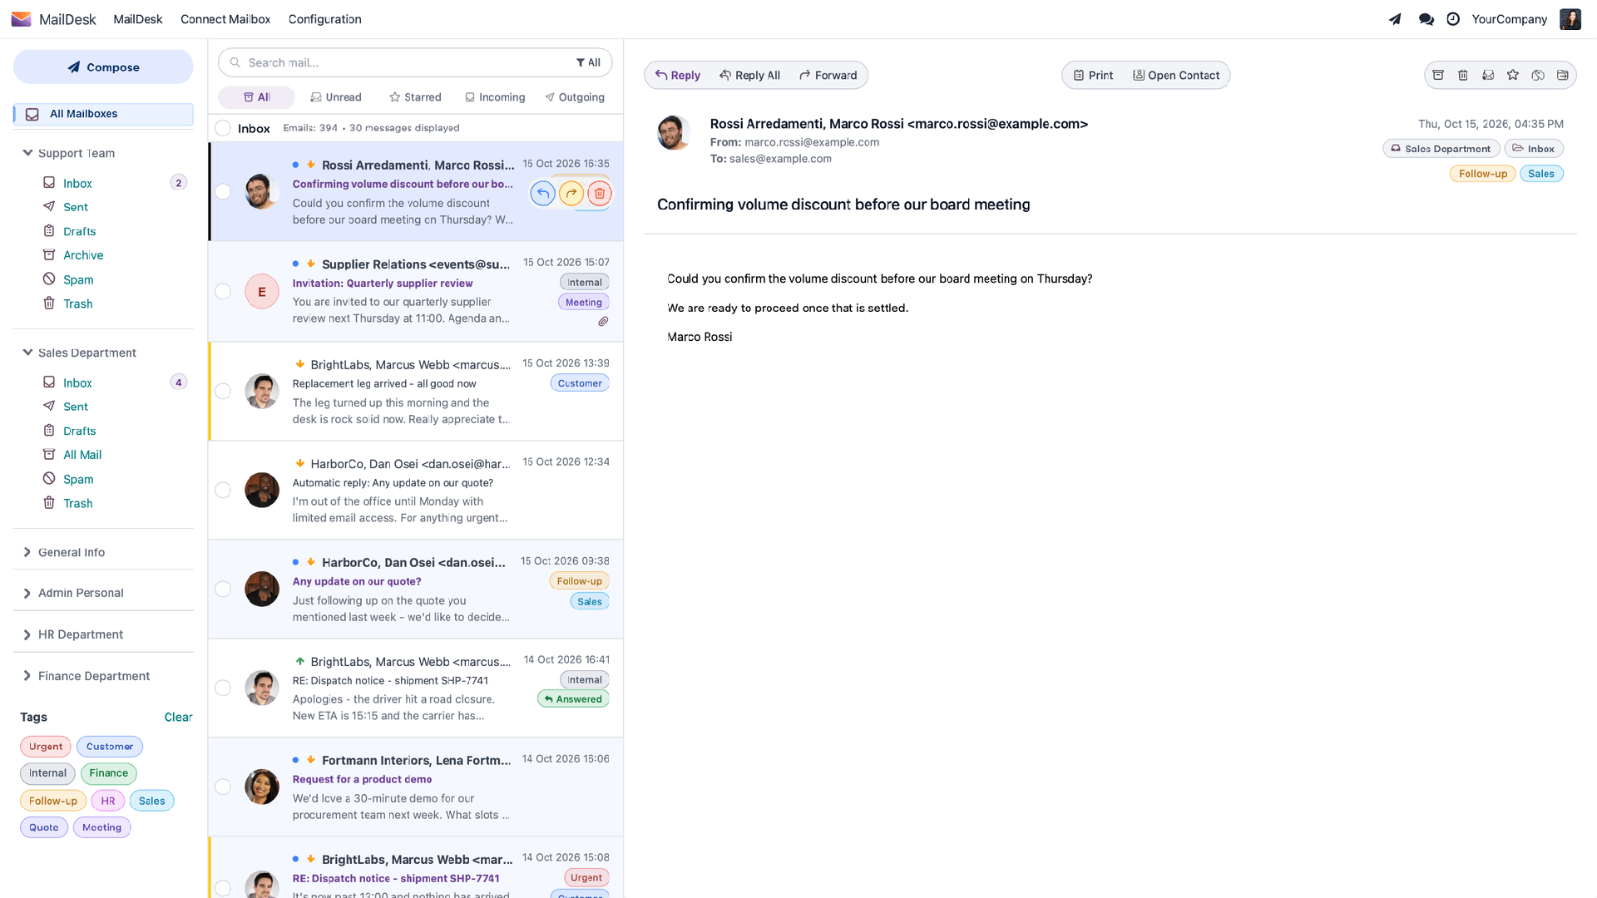Delete the open email using trash icon
This screenshot has height=898, width=1597.
1463,75
